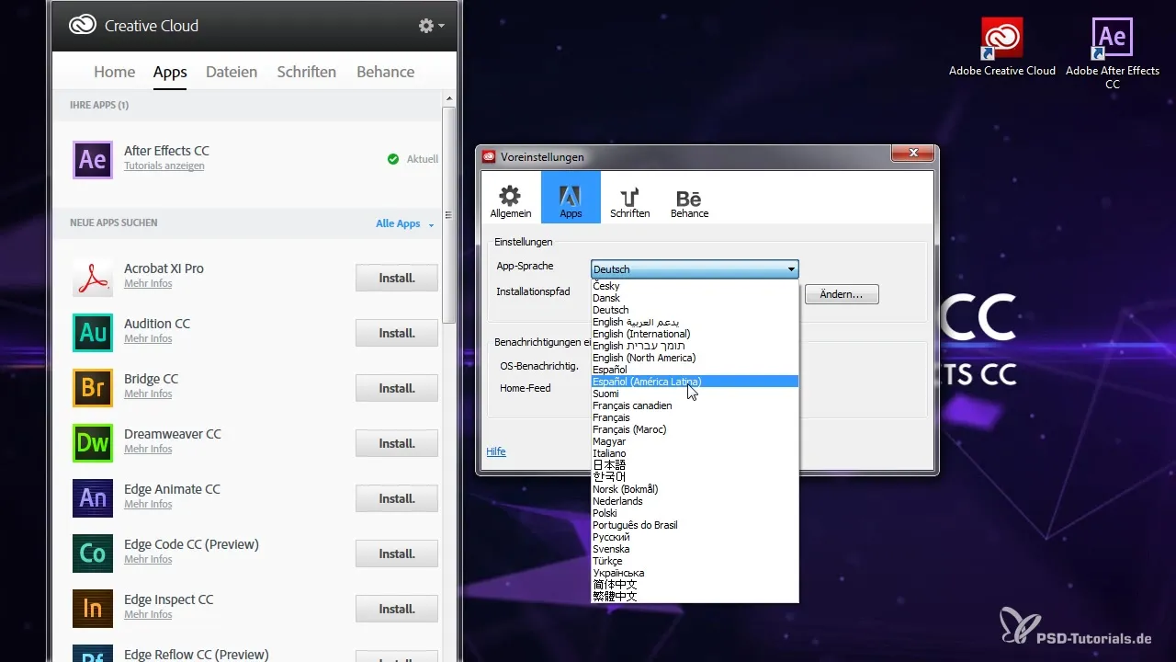
Task: Click the Edge Inspect CC In icon
Action: point(93,609)
